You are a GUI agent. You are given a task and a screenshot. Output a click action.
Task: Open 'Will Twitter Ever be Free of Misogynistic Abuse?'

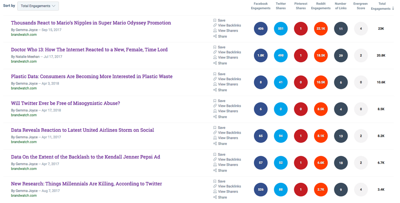(65, 103)
